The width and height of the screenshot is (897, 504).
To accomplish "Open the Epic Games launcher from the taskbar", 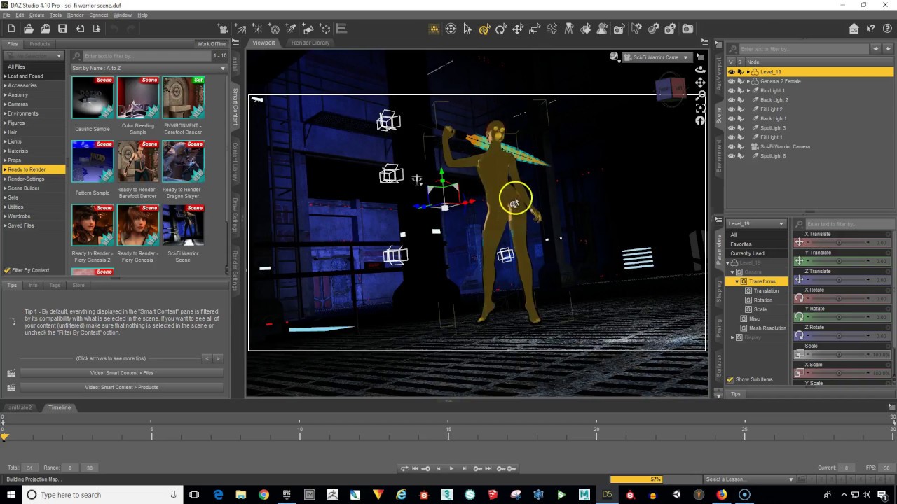I will (x=287, y=495).
